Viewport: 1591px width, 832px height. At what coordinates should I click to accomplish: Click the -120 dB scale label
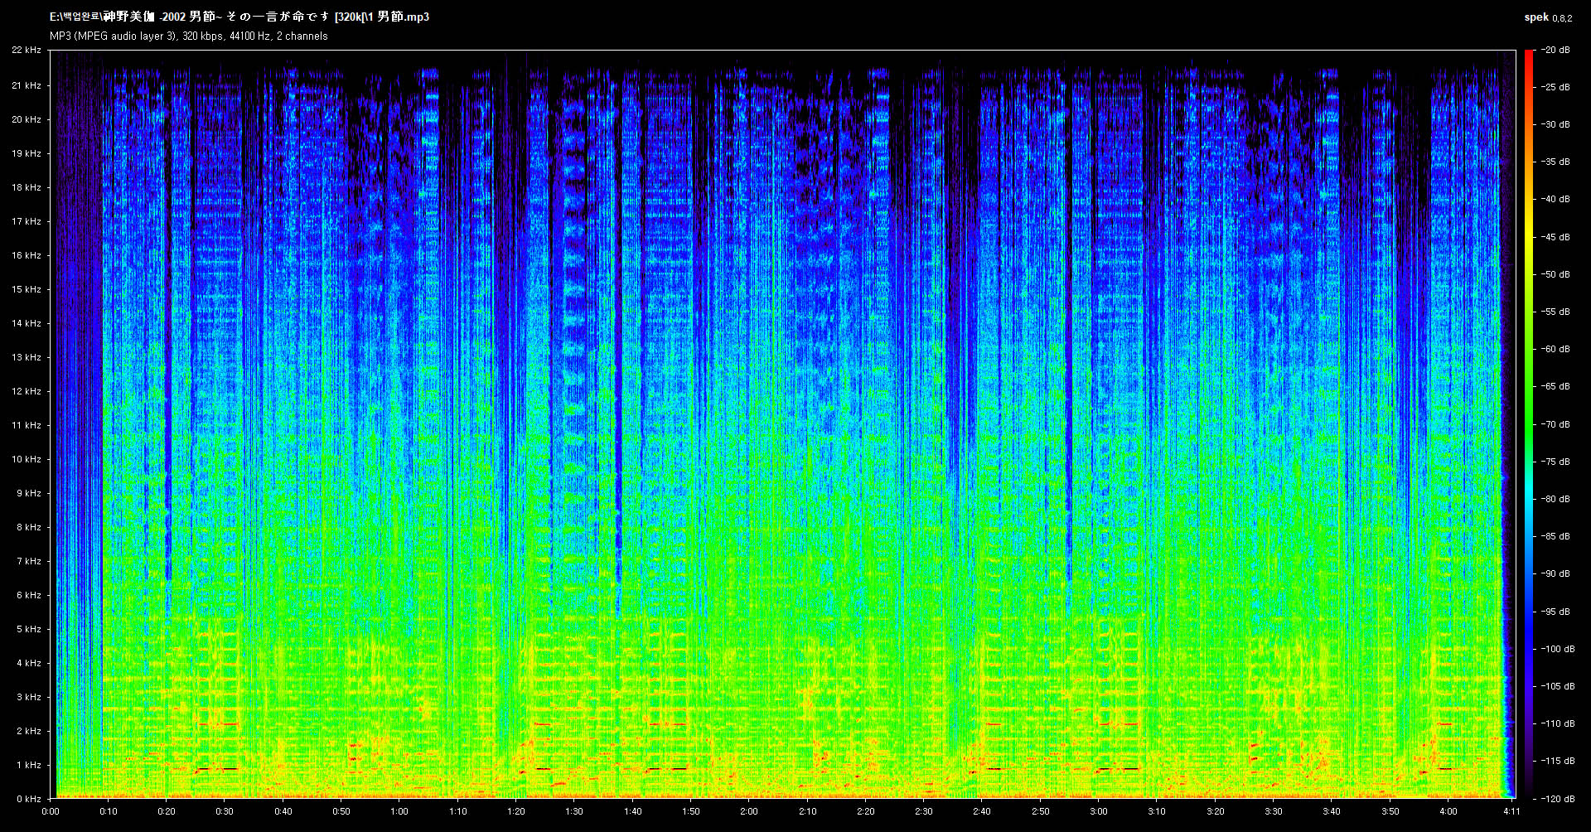click(x=1558, y=799)
